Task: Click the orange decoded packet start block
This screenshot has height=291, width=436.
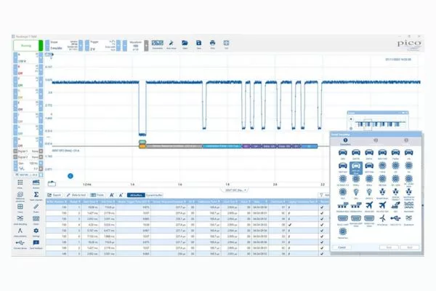Action: (x=142, y=146)
